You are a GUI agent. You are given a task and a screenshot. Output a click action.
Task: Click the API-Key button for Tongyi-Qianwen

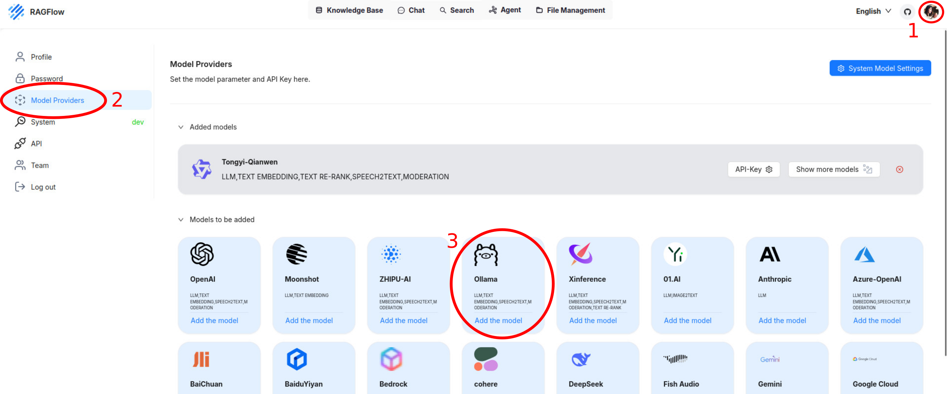[x=753, y=169]
